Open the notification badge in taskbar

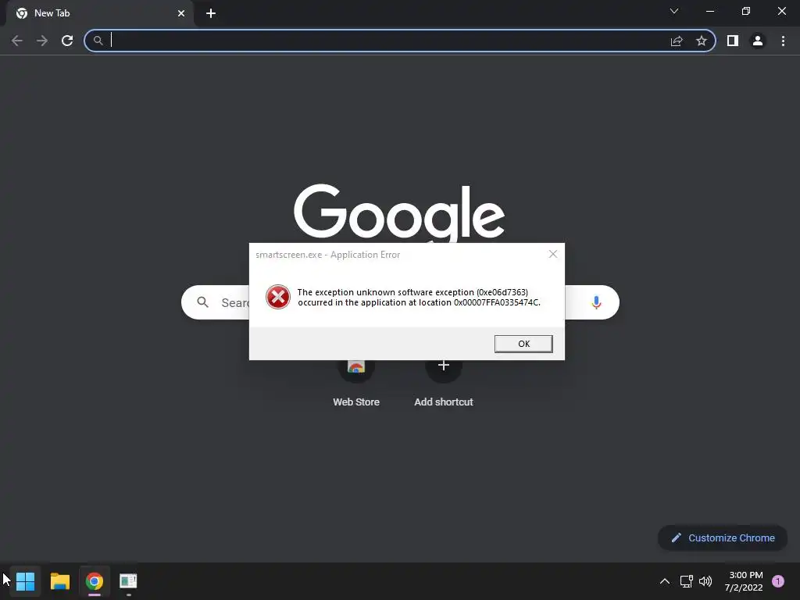778,581
